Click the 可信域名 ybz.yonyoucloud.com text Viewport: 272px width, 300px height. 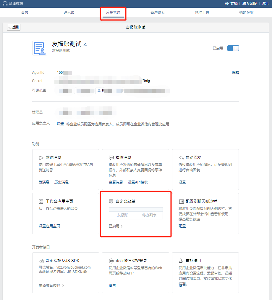[65, 267]
